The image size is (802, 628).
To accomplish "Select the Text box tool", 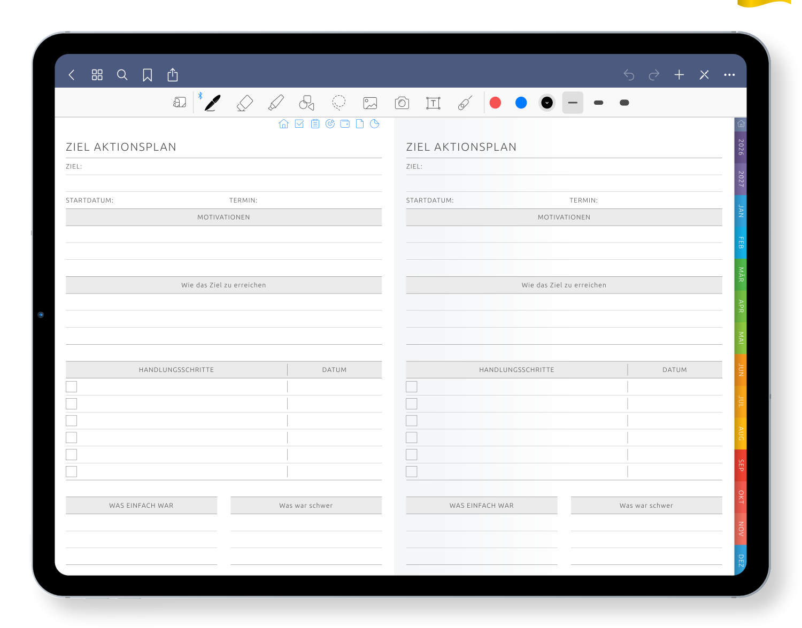I will point(433,103).
